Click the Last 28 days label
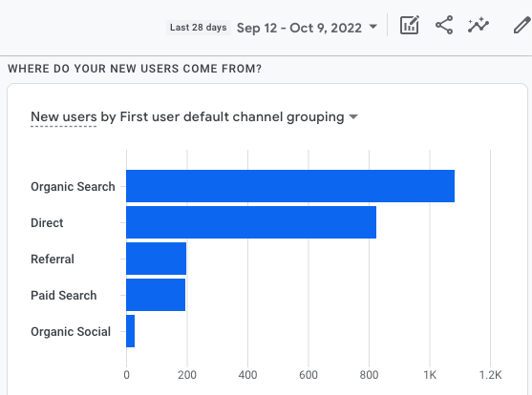Screen dimensions: 532x395 click(199, 28)
